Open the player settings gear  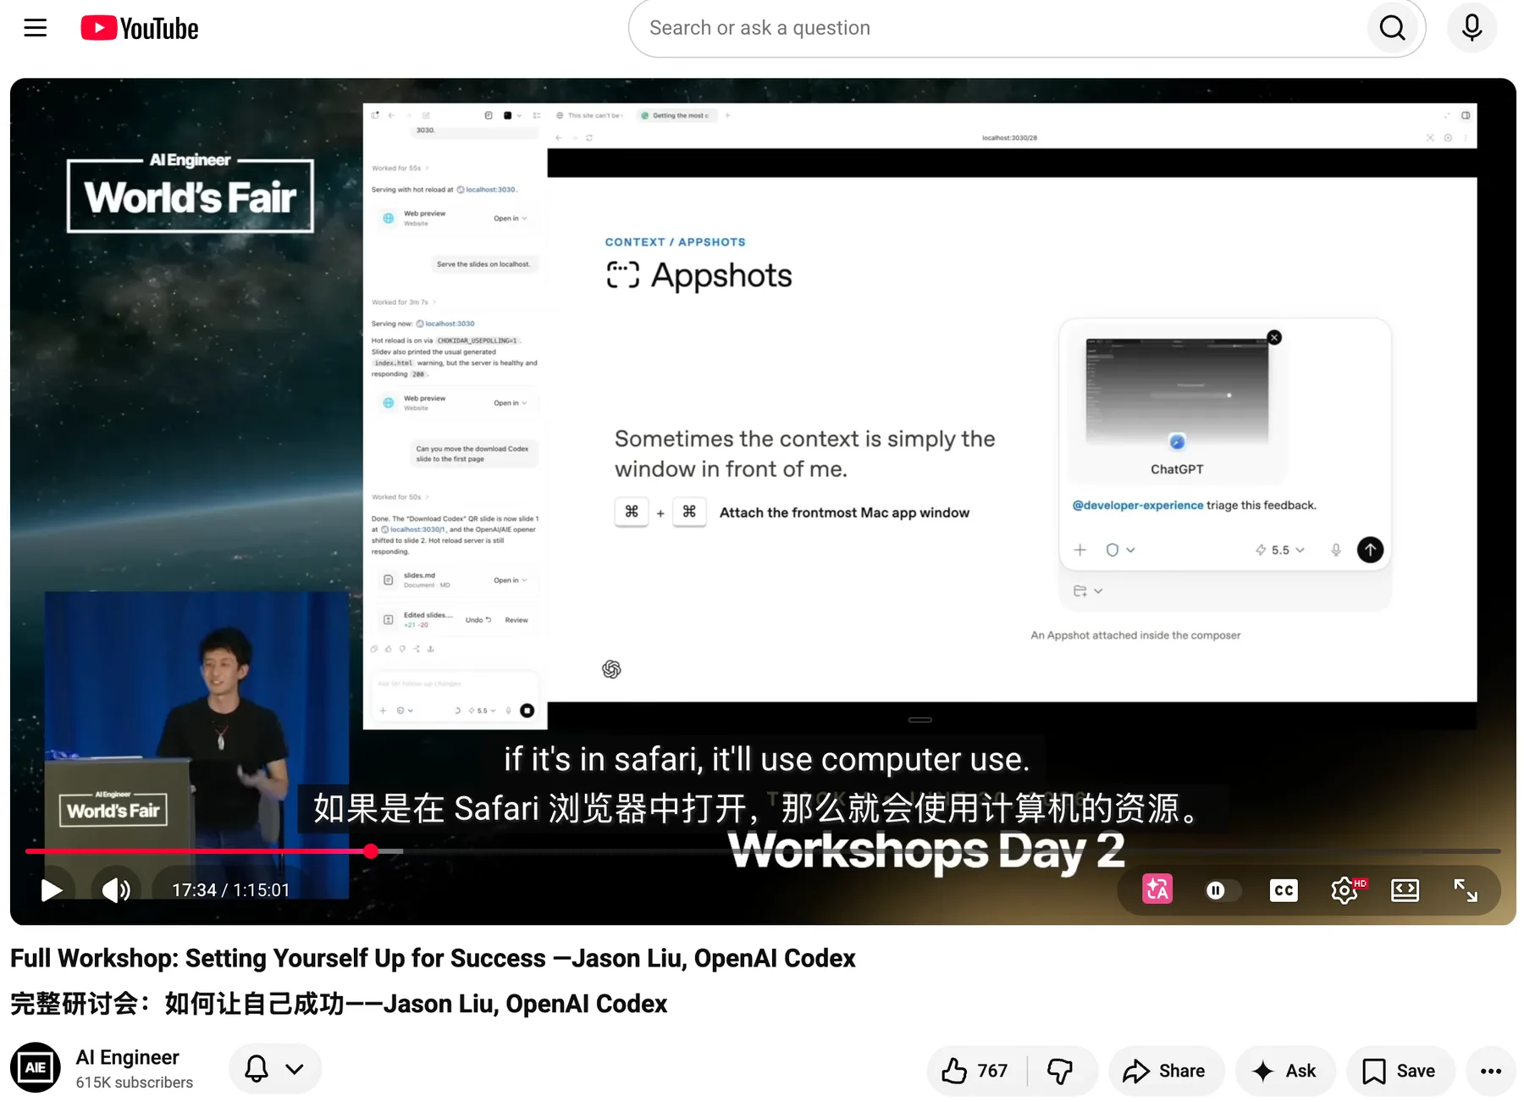point(1345,889)
